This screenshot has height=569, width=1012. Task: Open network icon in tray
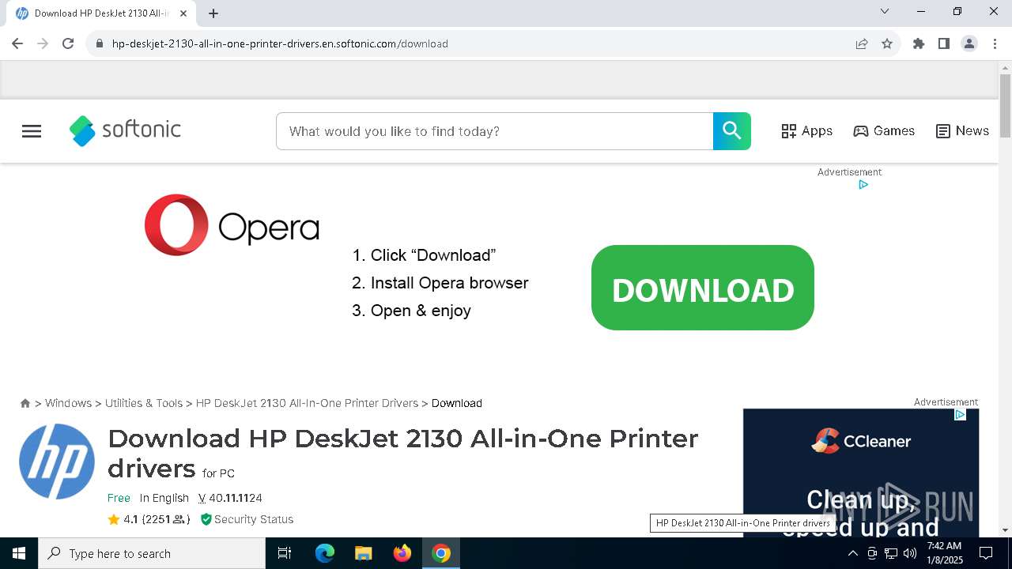891,553
